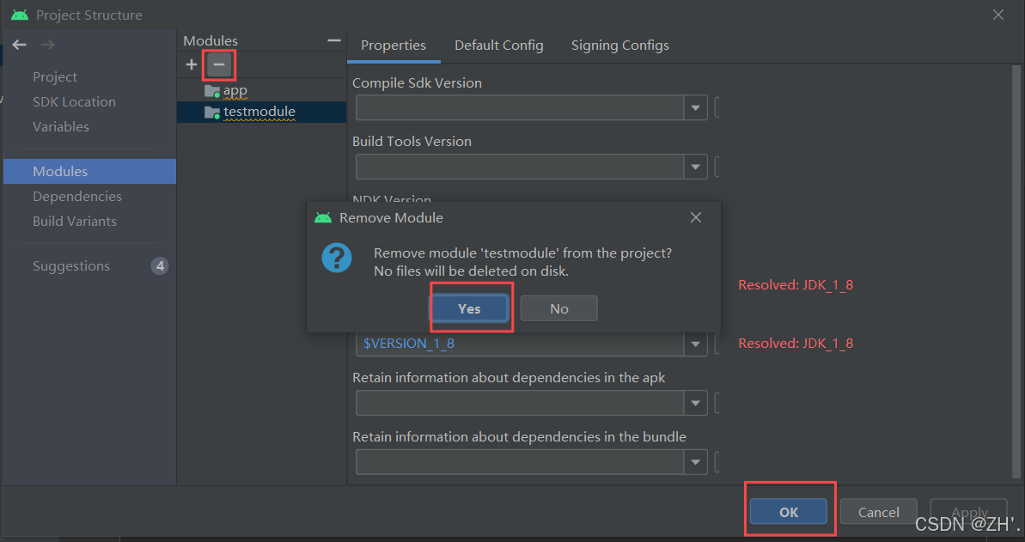Open Variables in the sidebar
The height and width of the screenshot is (542, 1025).
(61, 127)
